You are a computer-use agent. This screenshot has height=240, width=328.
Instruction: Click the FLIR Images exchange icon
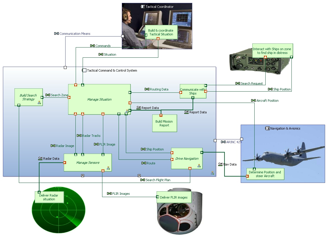tap(109, 194)
